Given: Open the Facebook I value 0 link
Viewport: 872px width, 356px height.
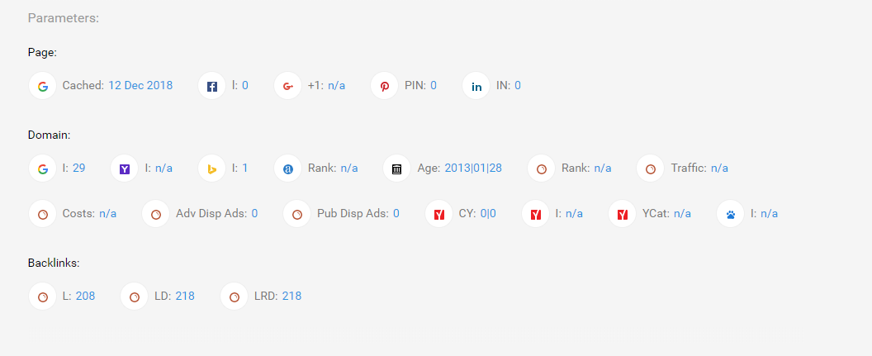Looking at the screenshot, I should pos(245,86).
